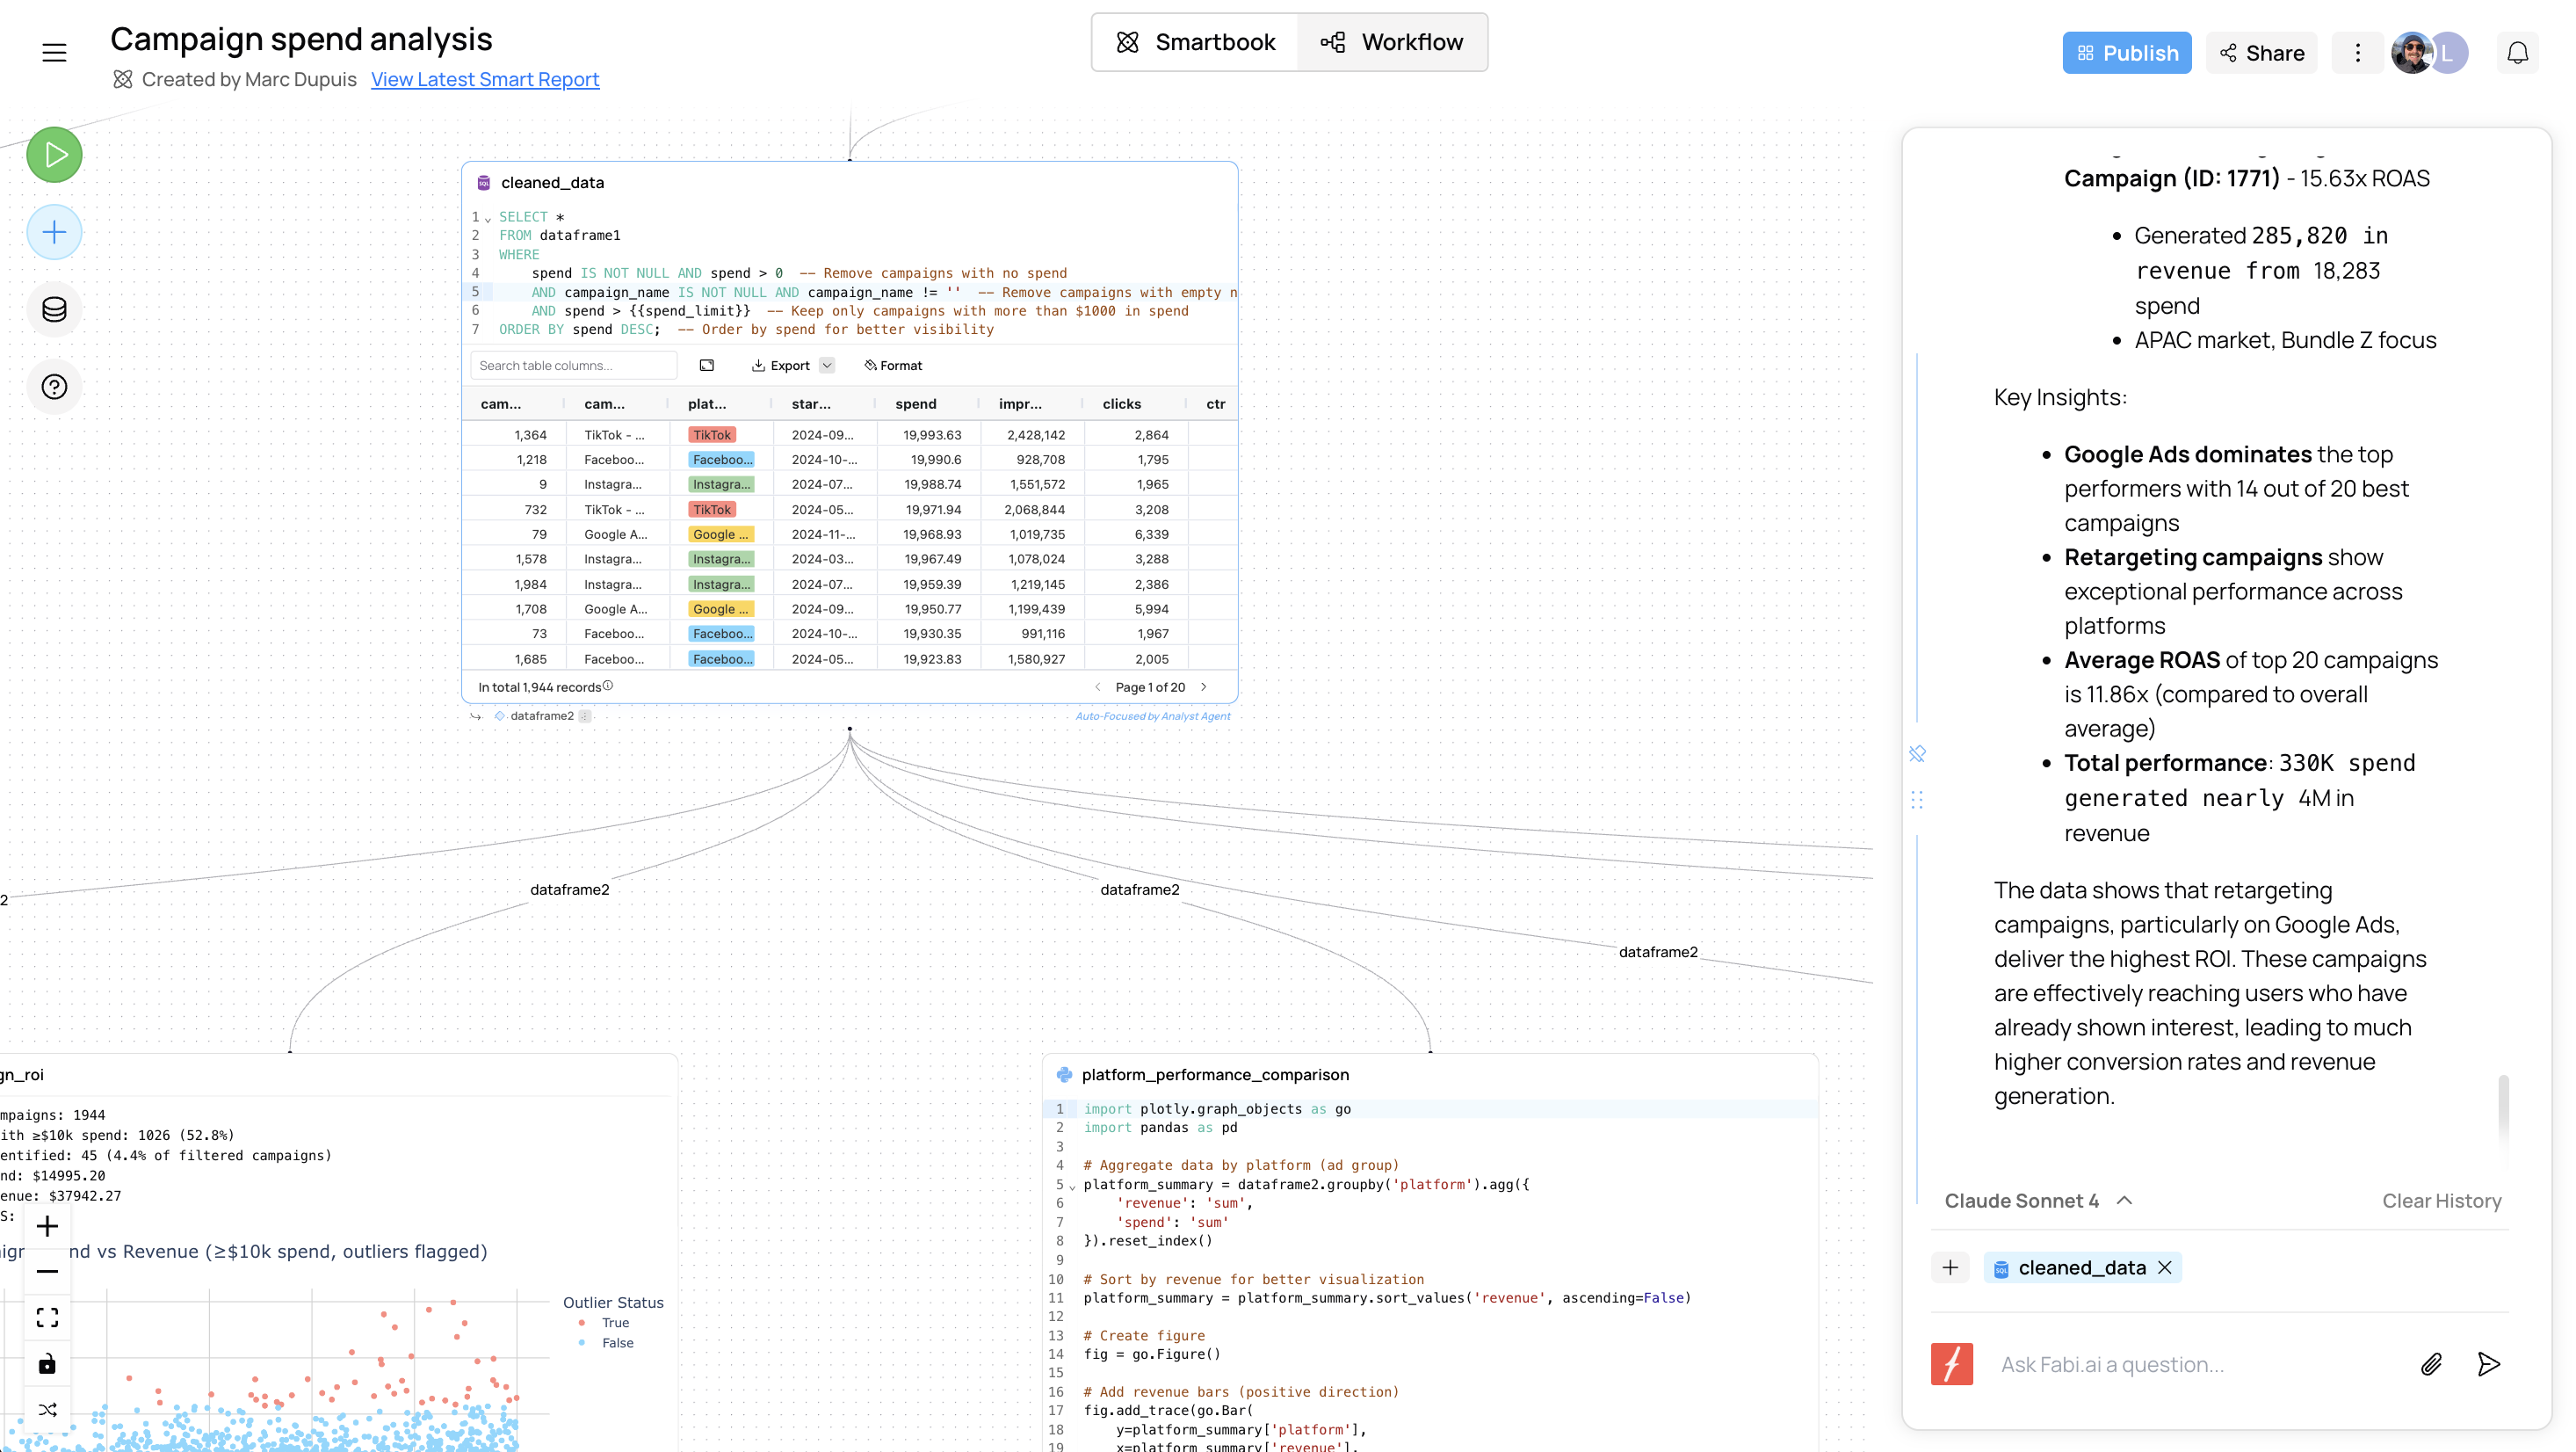Open the three-dot more options menu
This screenshot has height=1452, width=2576.
pos(2357,52)
